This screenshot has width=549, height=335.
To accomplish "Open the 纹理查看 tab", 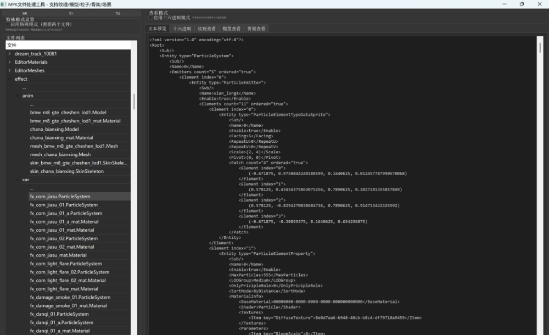I will click(206, 29).
